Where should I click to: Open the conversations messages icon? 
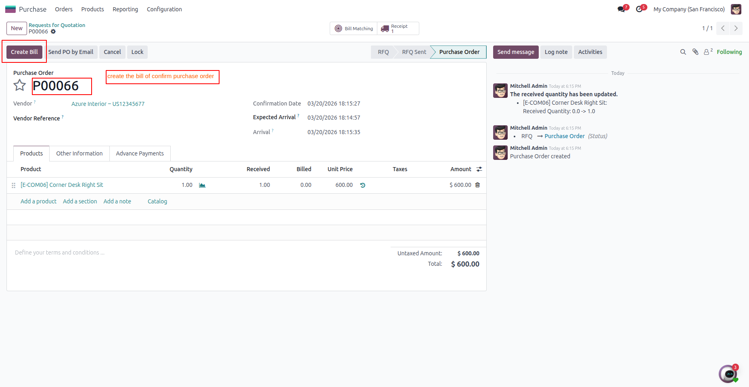(x=621, y=9)
